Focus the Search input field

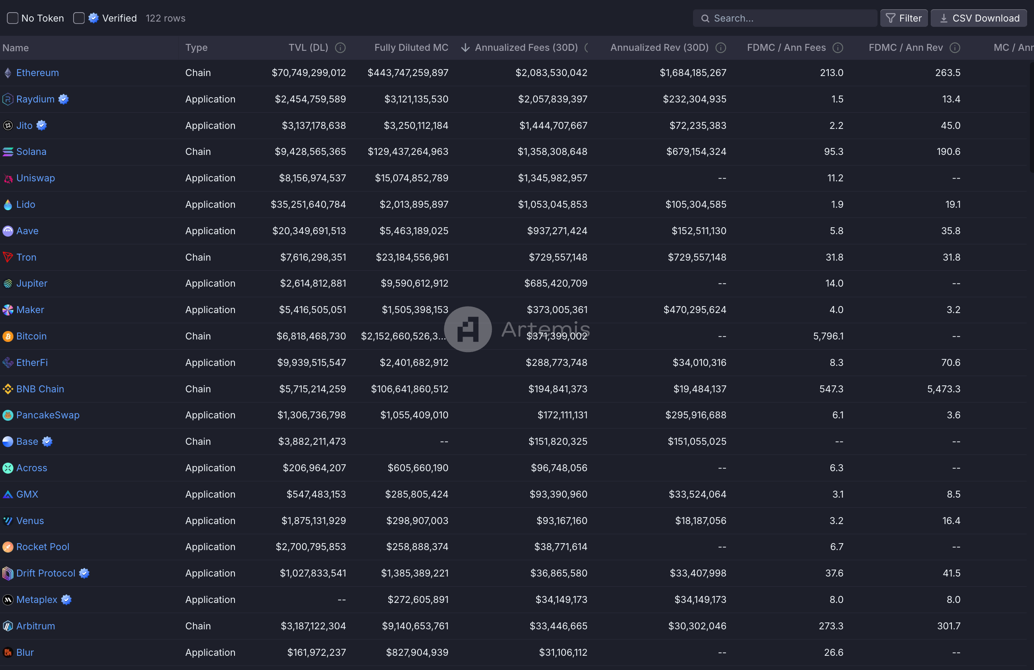[x=784, y=18]
